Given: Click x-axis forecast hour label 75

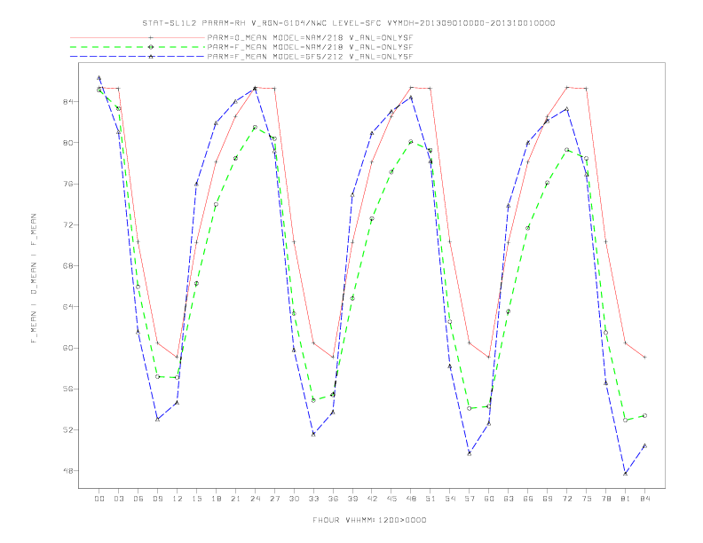Looking at the screenshot, I should (x=587, y=499).
